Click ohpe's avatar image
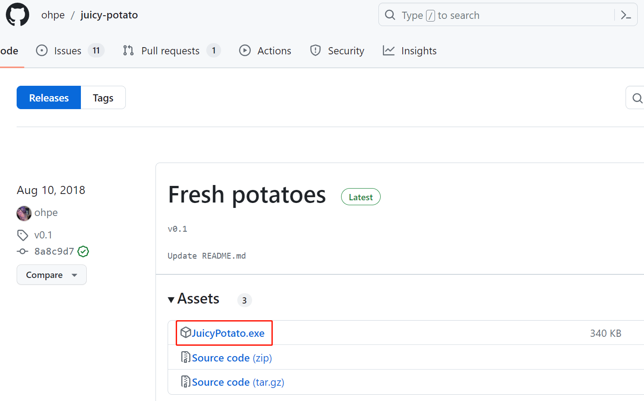Viewport: 644px width, 401px height. click(x=24, y=213)
